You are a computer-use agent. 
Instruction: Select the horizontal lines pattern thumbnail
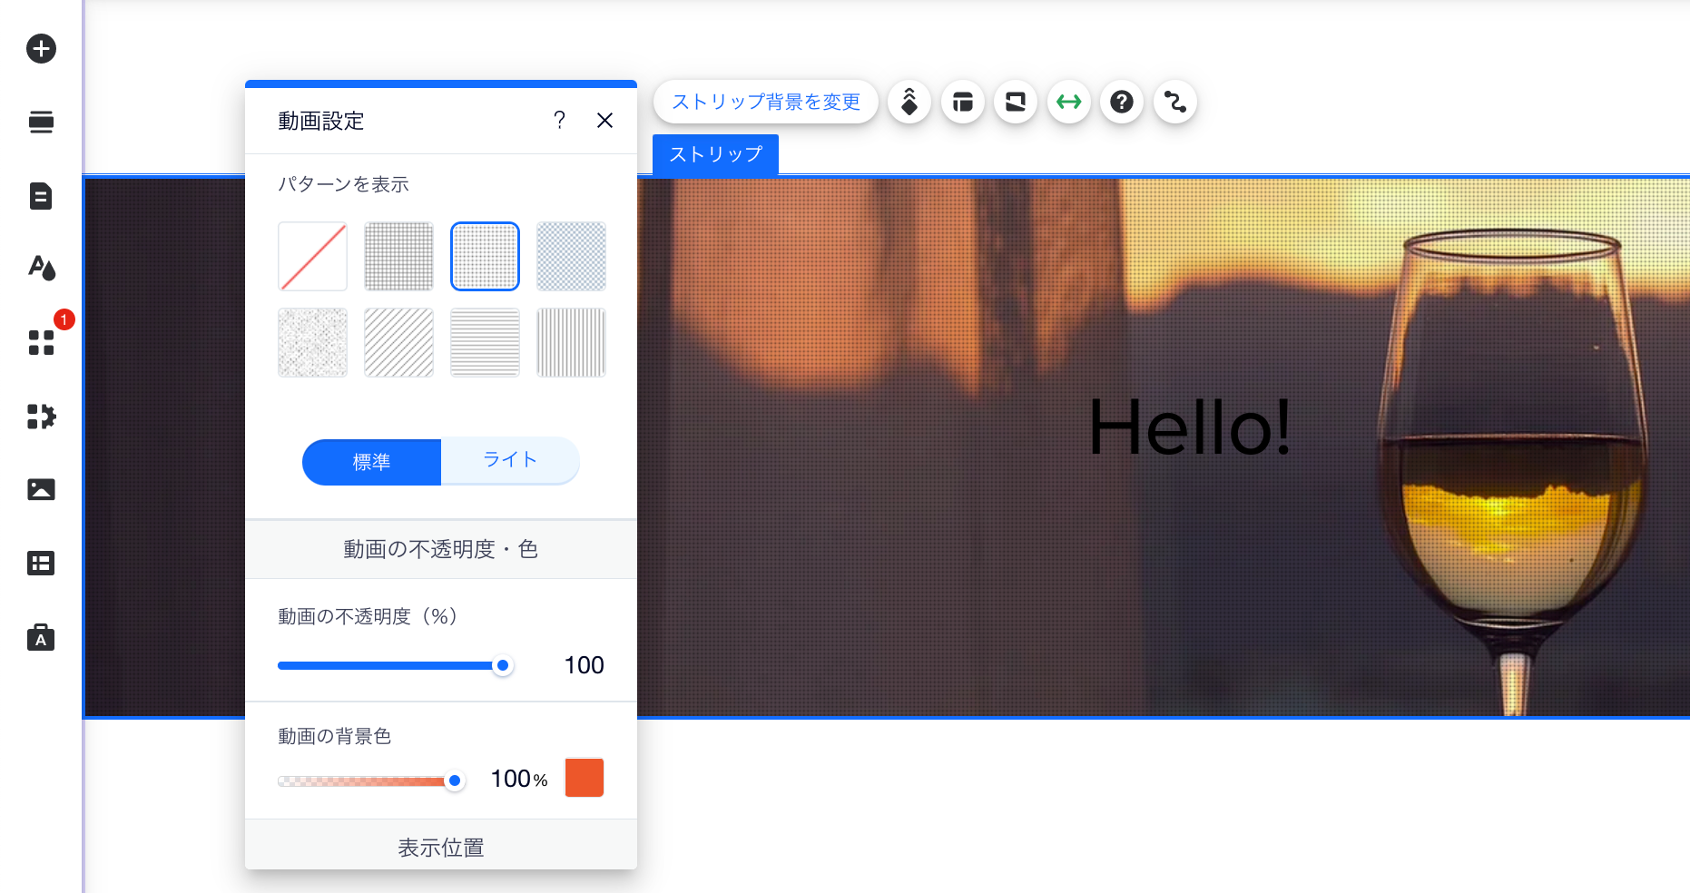(485, 342)
